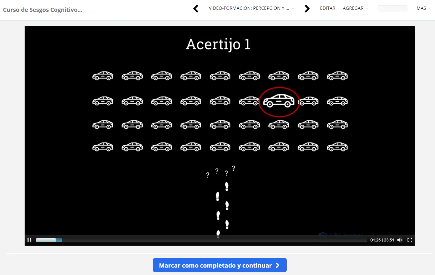Go to next lesson with right arrow
Screen dimensions: 435x275
(x=307, y=9)
